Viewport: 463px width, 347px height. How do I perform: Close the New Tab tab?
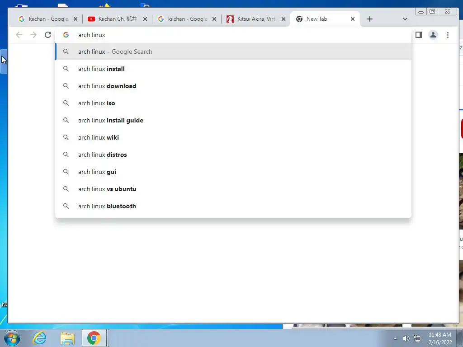tap(353, 19)
